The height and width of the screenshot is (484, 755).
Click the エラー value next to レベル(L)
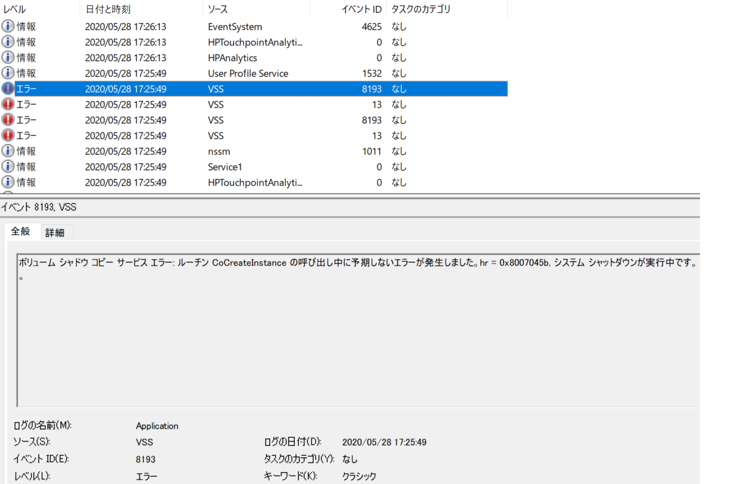click(x=146, y=476)
